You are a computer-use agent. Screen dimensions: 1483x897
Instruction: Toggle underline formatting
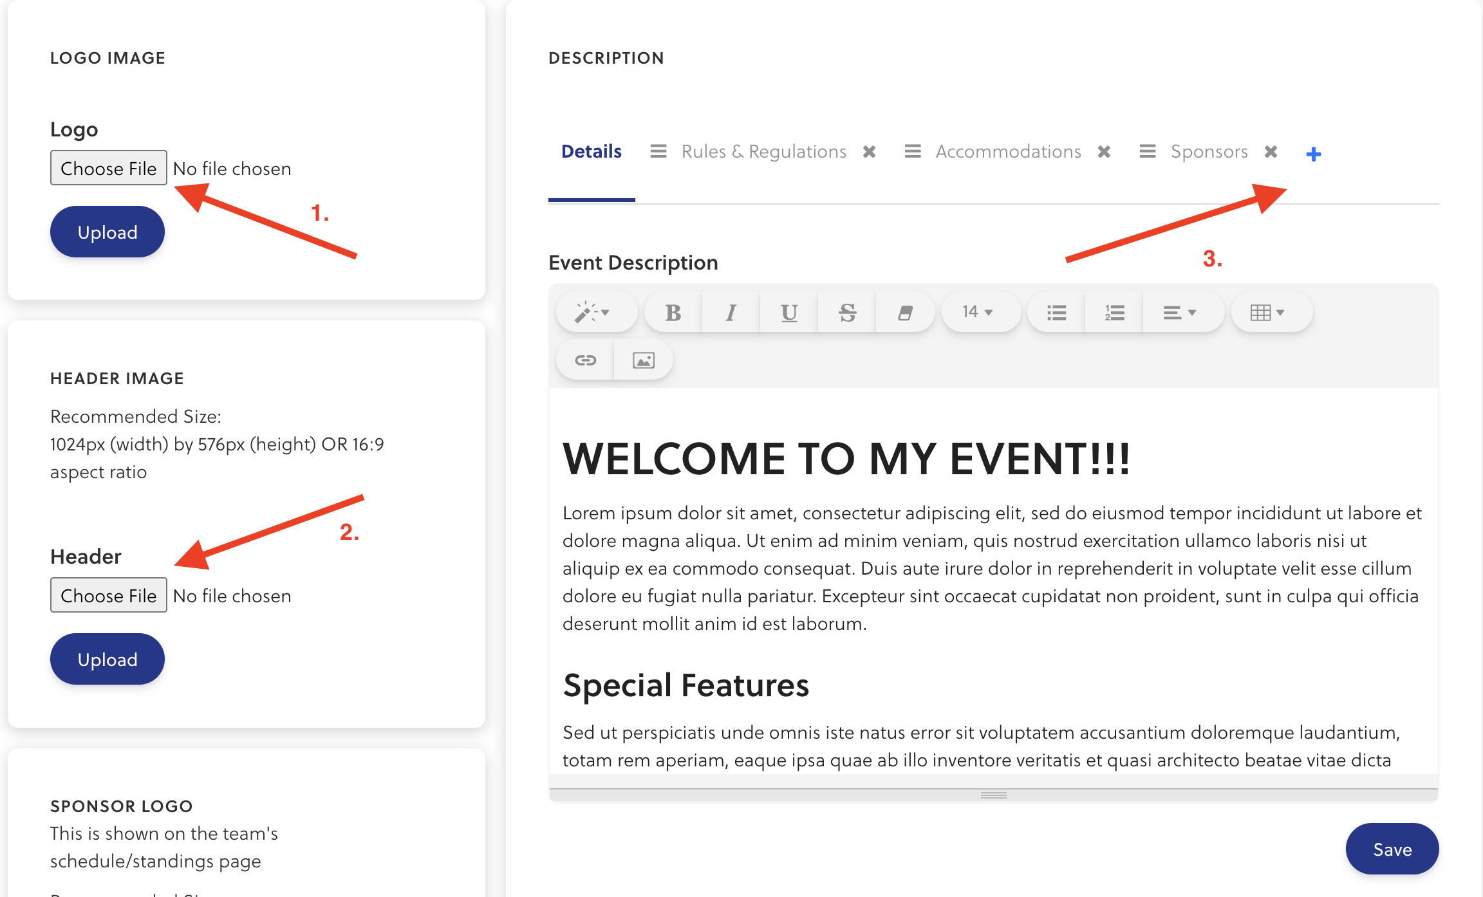click(x=788, y=311)
